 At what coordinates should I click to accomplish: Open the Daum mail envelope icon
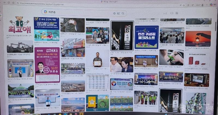pos(171,13)
